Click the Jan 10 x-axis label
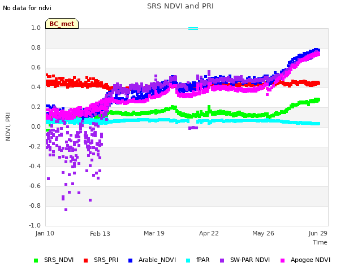 pos(45,233)
